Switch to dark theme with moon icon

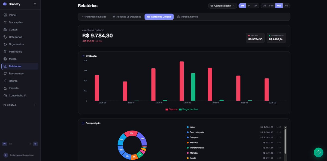[x=35, y=144]
